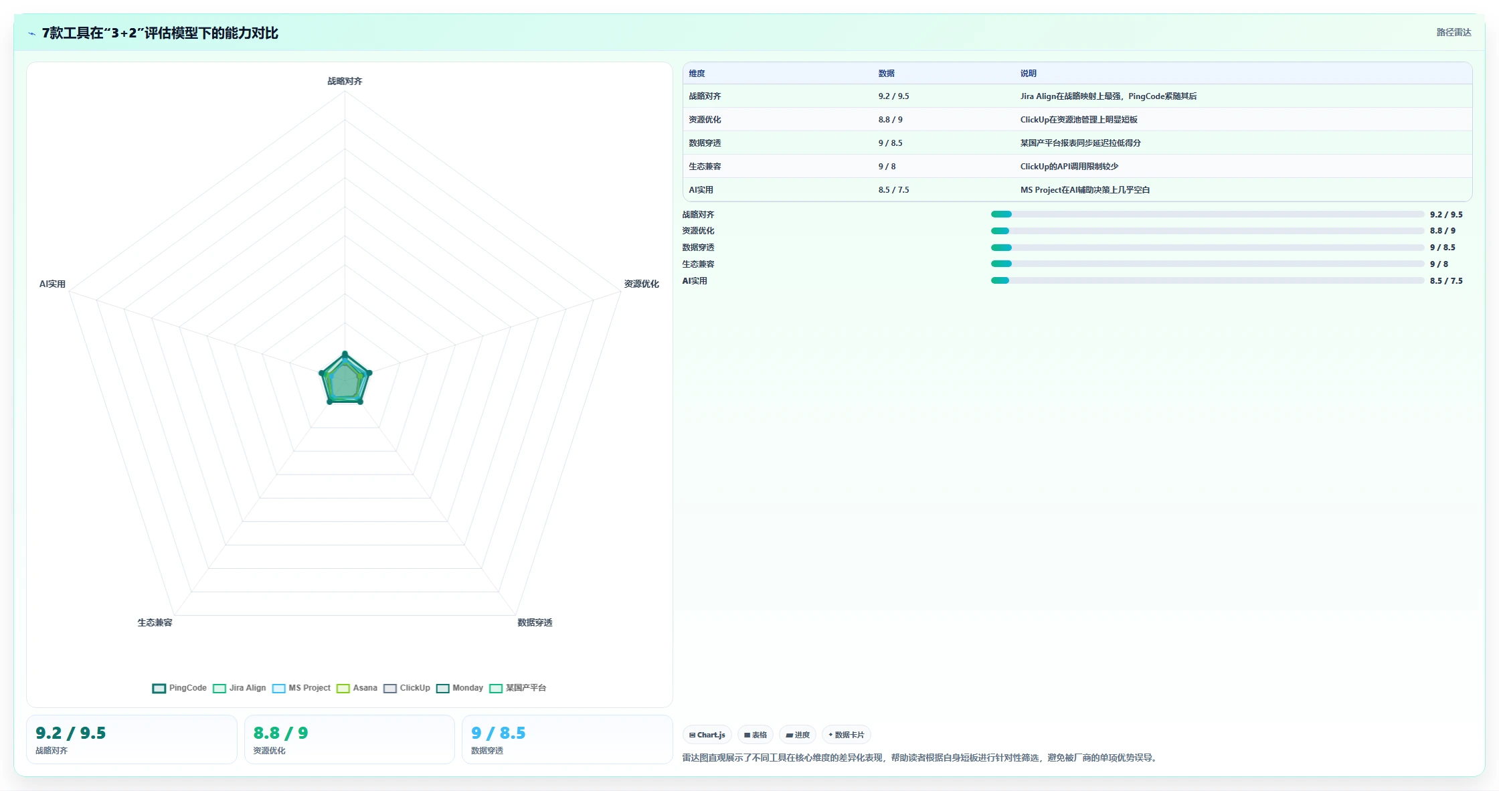Click table cell value 8.5 / 7.5

[x=893, y=190]
